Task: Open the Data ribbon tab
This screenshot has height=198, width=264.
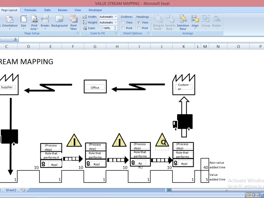Action: [48, 10]
